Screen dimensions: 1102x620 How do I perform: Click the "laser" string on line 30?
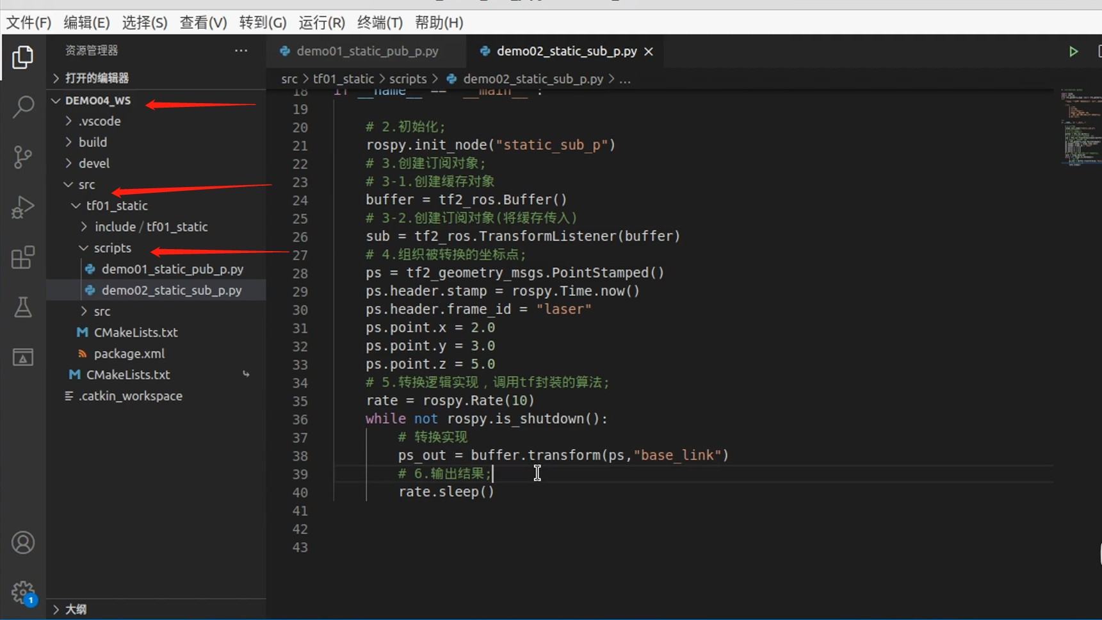[564, 309]
